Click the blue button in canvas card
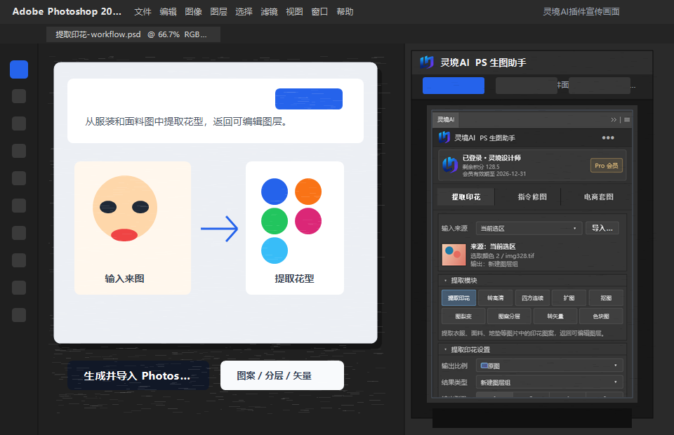The image size is (674, 435). 309,99
